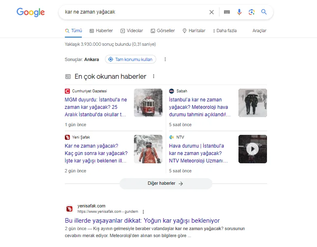Viewport: 317px width, 247px height.
Task: Start voice search with the microphone icon
Action: pyautogui.click(x=239, y=12)
